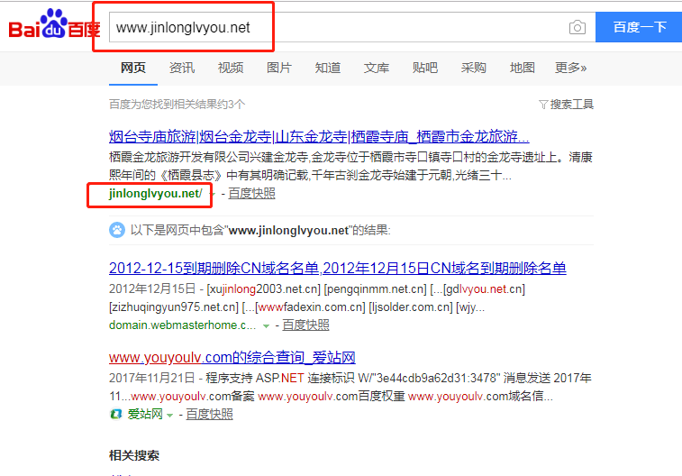Click the 爱站网 site favicon

click(115, 414)
